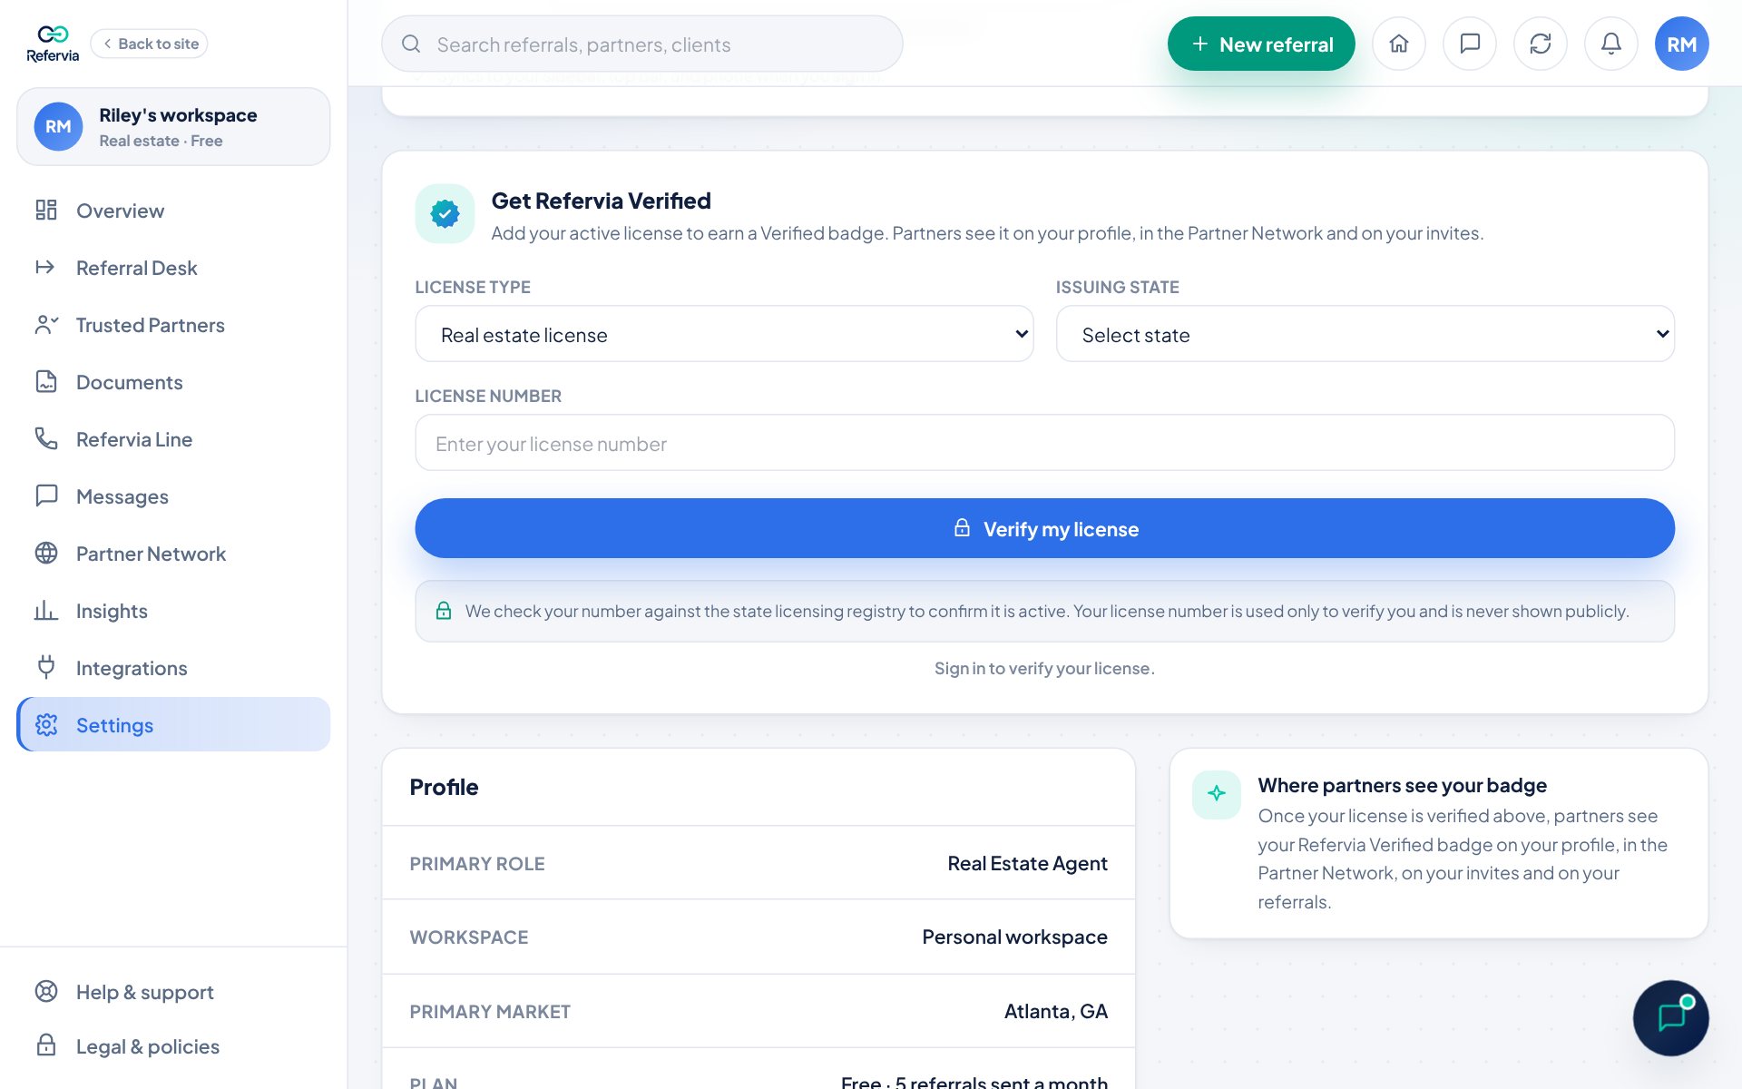
Task: Open Refervia Line
Action: point(173,439)
